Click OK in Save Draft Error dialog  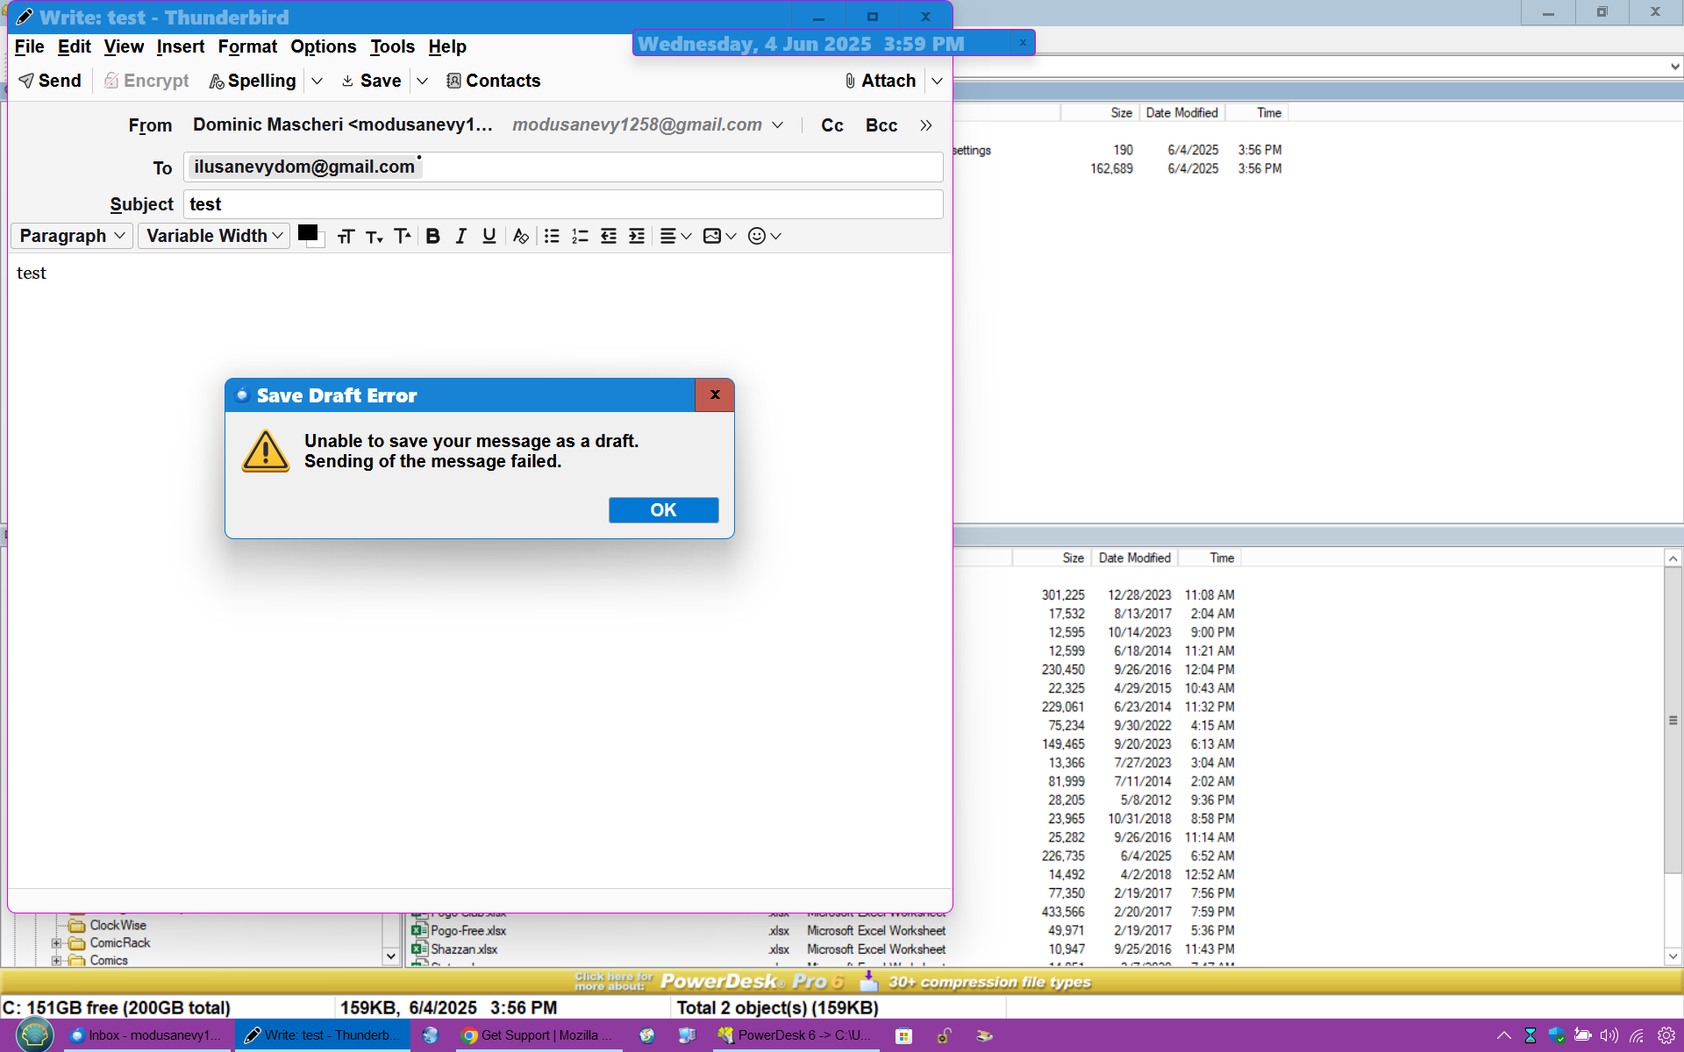coord(663,510)
